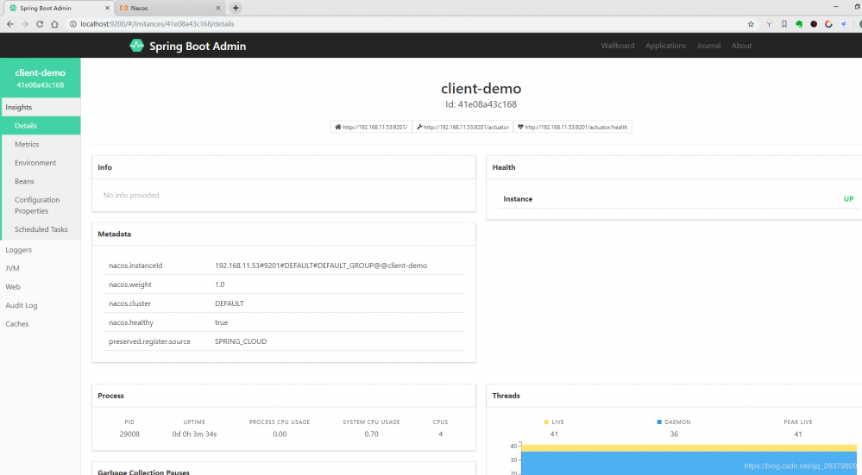This screenshot has width=862, height=475.
Task: Open Metrics in the sidebar
Action: pos(41,145)
